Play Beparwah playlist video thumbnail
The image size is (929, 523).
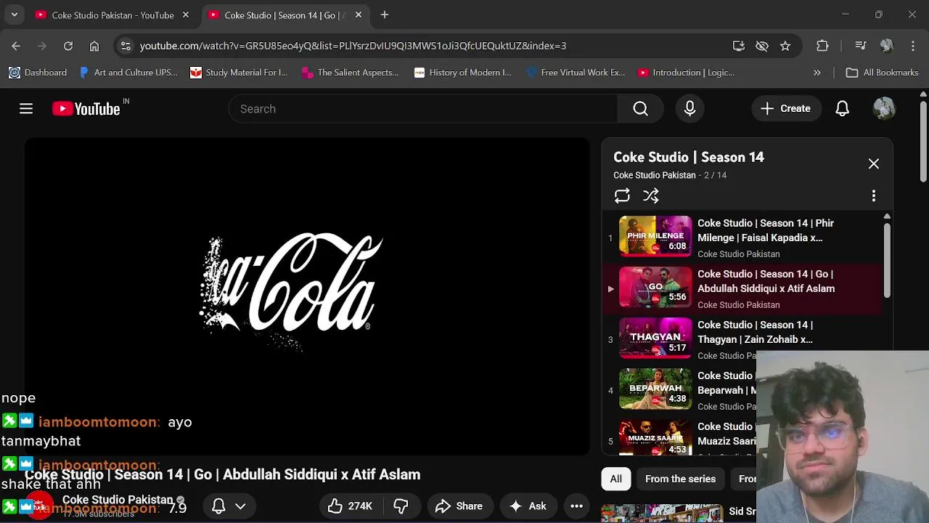[655, 389]
